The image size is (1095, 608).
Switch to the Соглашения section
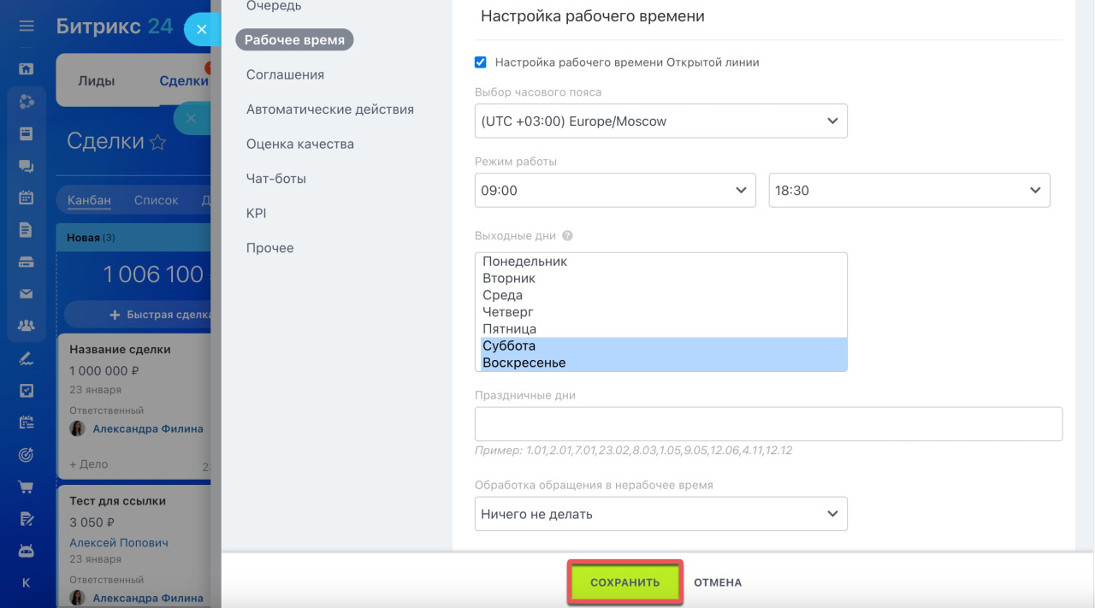[x=285, y=74]
